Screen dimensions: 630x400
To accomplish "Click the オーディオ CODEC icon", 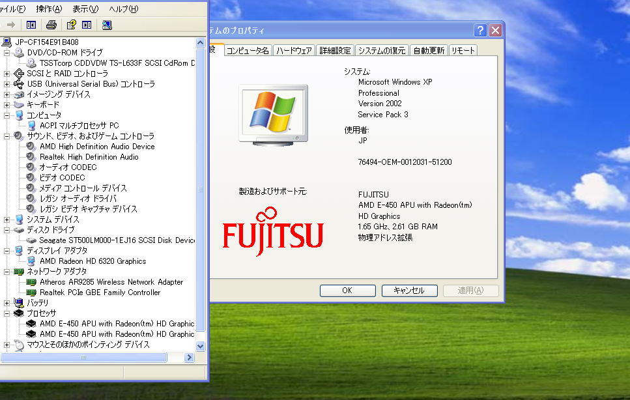I will [x=31, y=167].
